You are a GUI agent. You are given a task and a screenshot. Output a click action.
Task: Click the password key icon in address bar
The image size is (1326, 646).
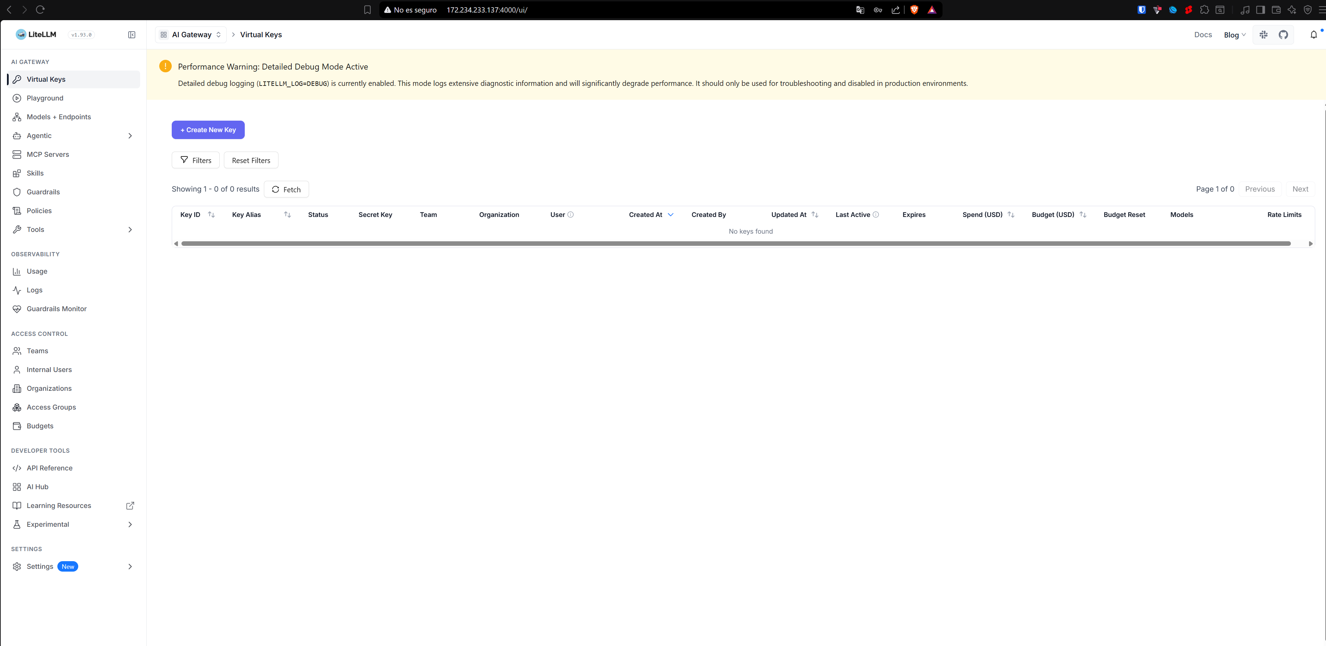tap(878, 10)
